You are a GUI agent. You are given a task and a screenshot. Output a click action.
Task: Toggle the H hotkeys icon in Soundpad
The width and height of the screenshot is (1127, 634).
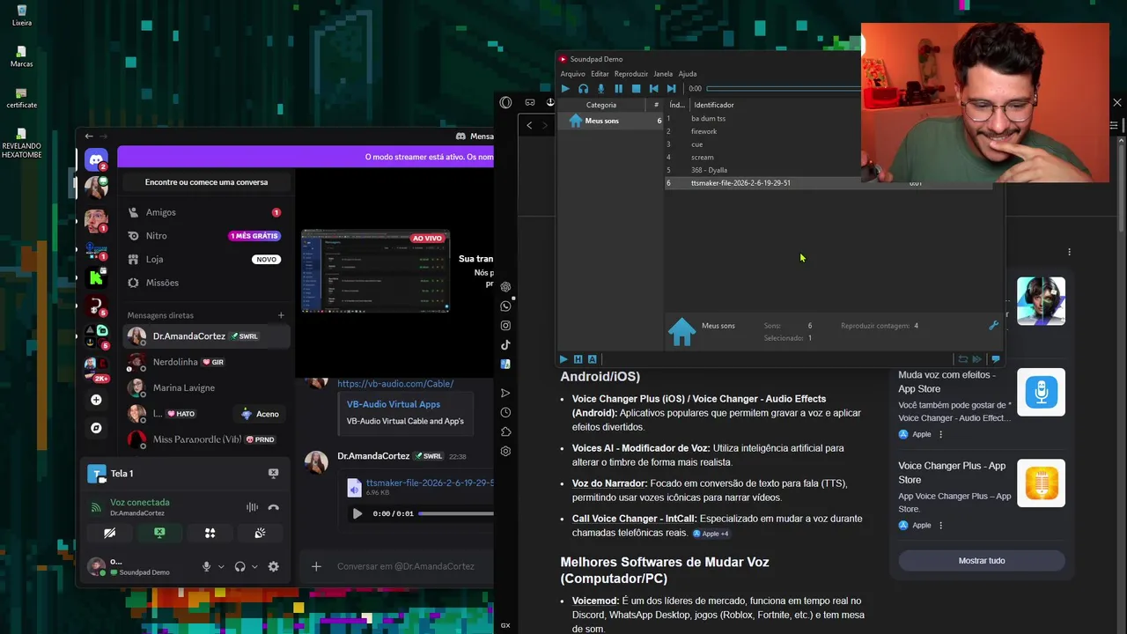tap(578, 359)
